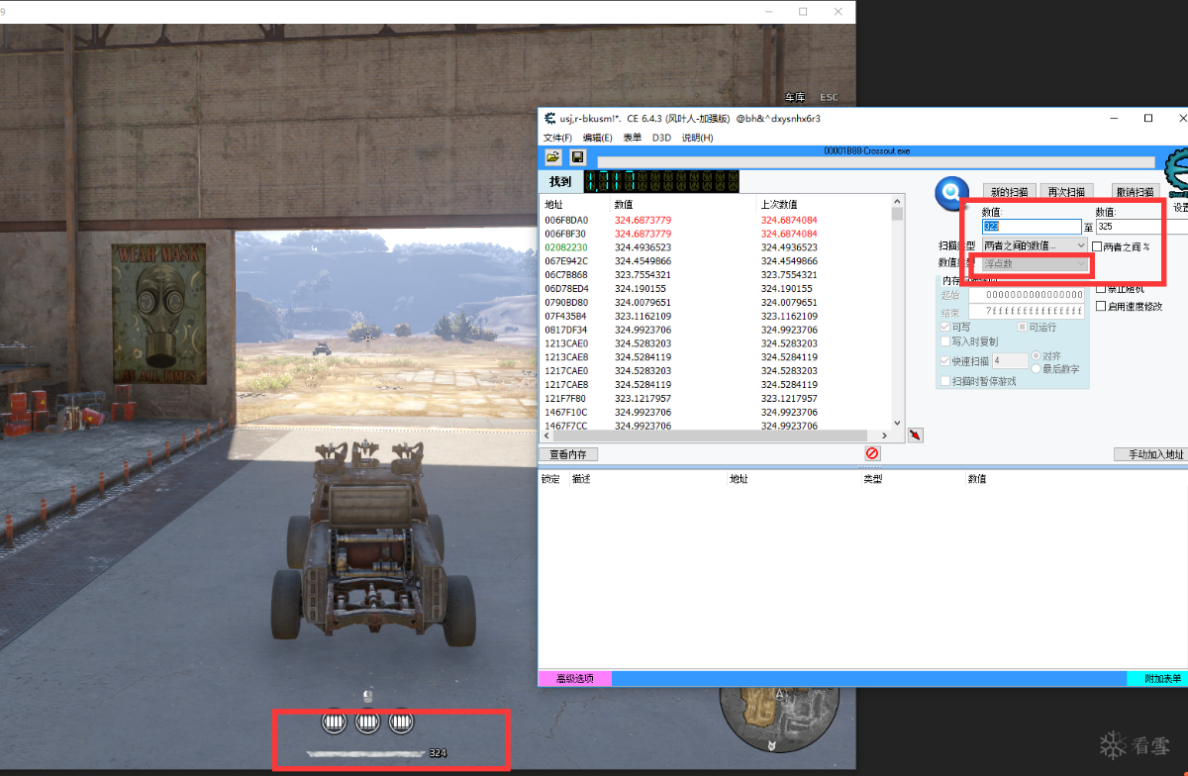Viewport: 1188px width, 776px height.
Task: Open the 编辑(E) menu
Action: [597, 138]
